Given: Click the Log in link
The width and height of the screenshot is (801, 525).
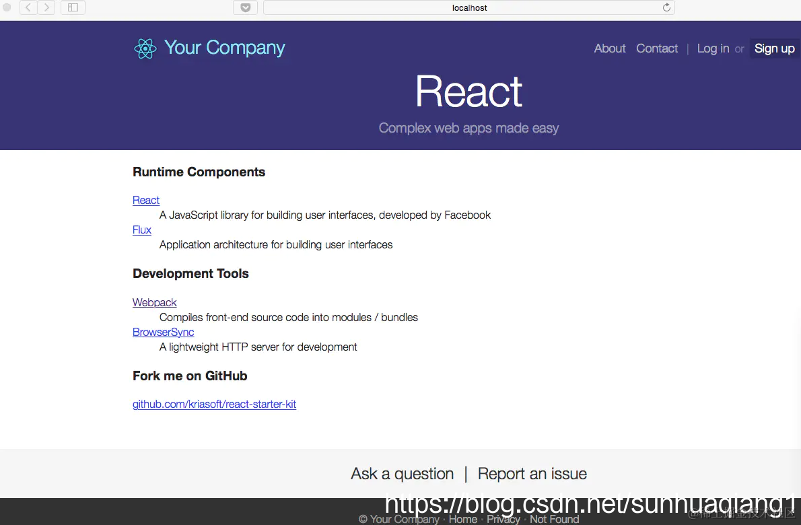Looking at the screenshot, I should click(x=713, y=48).
